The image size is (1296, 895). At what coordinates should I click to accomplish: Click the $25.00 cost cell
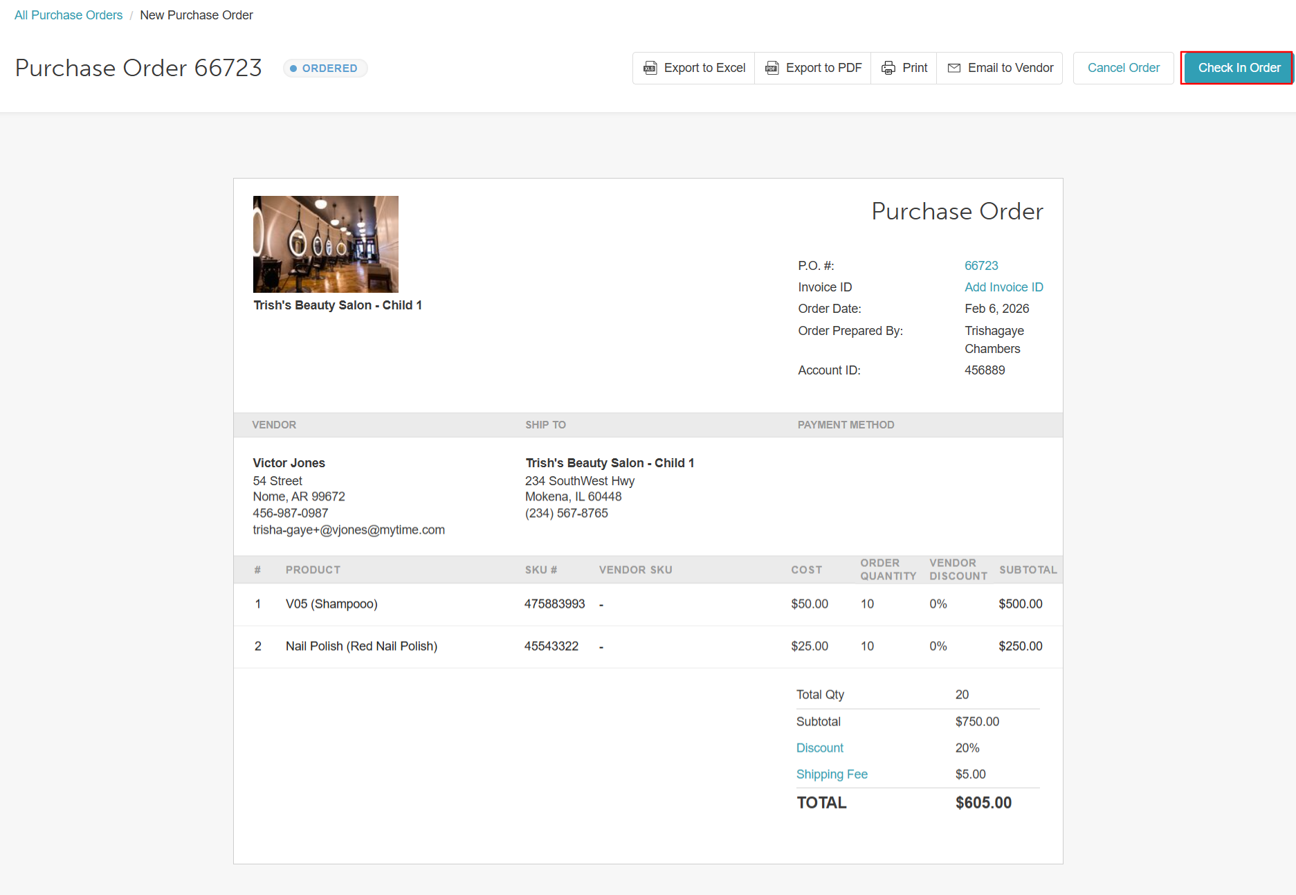(810, 647)
